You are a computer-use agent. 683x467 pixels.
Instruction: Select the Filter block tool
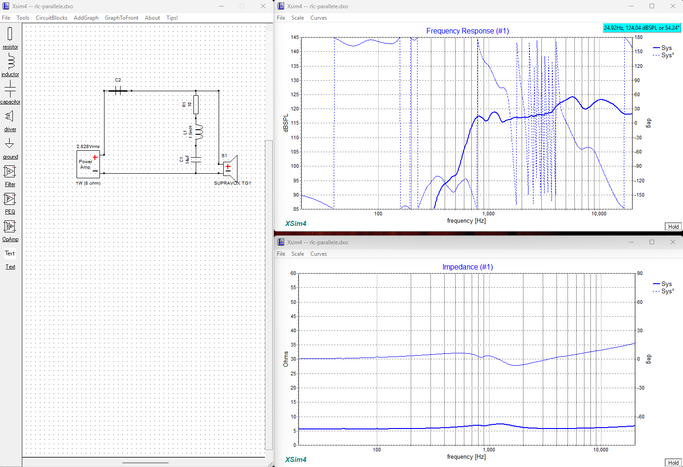pos(10,176)
